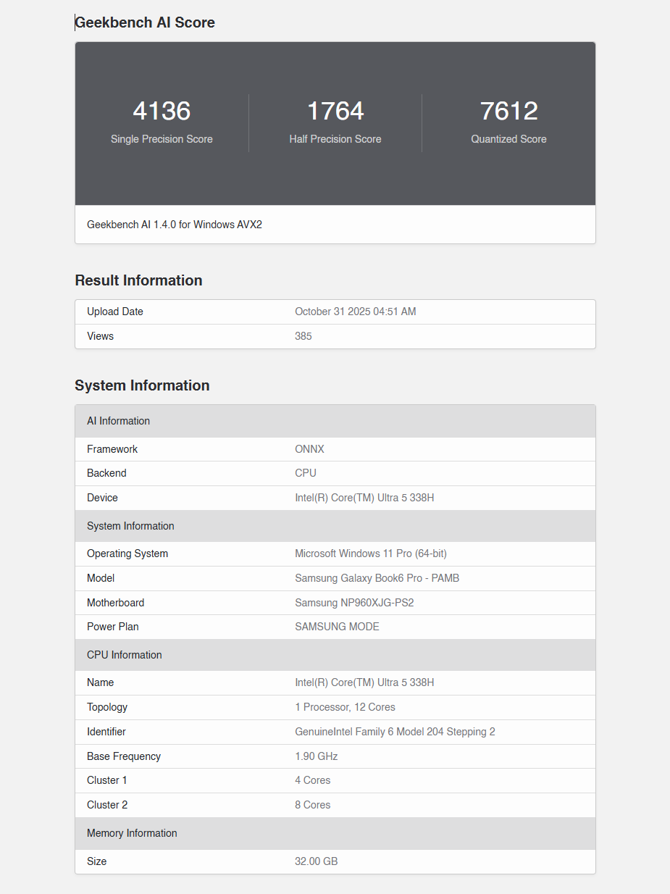Click the Views count 385
Viewport: 670px width, 894px height.
tap(303, 336)
